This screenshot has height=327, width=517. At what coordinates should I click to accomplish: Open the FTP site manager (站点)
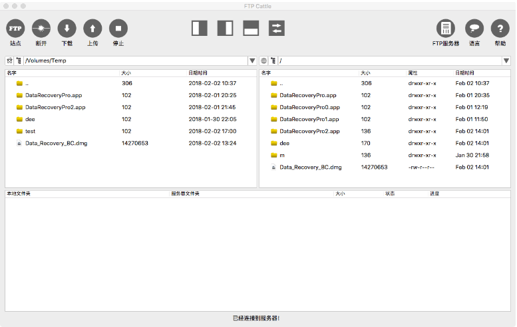pyautogui.click(x=15, y=29)
